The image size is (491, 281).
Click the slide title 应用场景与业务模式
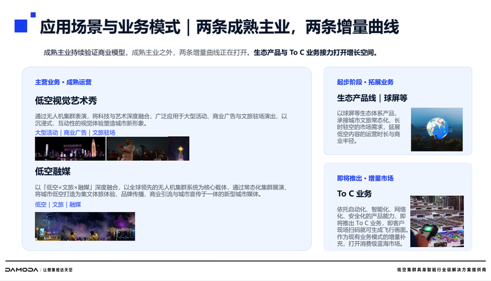[110, 27]
